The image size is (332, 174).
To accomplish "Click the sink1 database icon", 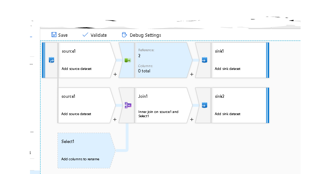I will point(204,60).
